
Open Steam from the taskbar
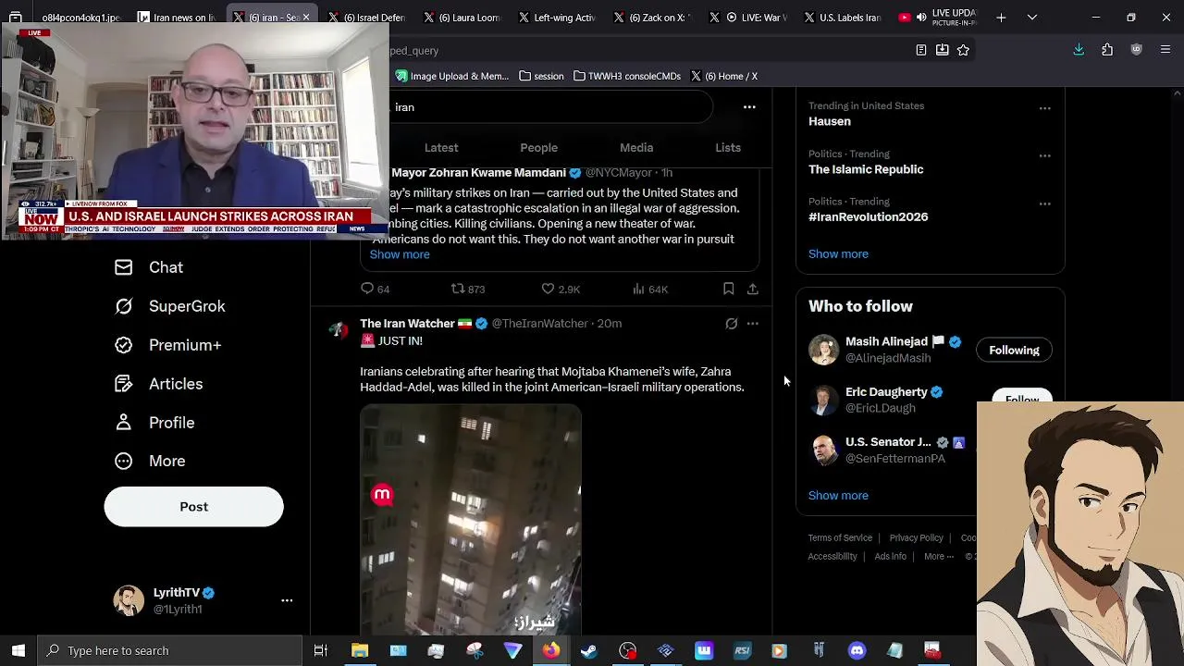tap(588, 650)
